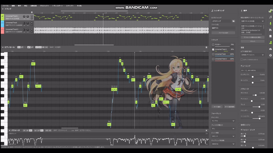Viewport: 273px width, 153px height.
Task: Click ラウドネス slider handle
Action: click(x=256, y=95)
